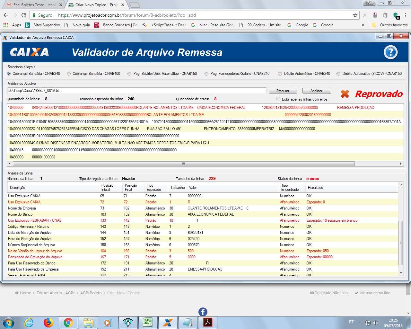Click Conteúdo Não Lido link

(329, 293)
